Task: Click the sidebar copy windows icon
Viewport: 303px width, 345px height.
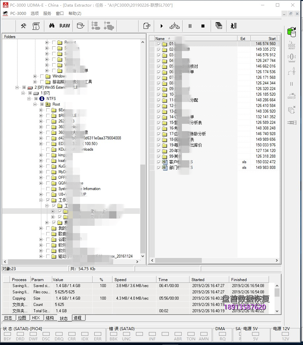Action: pos(292,110)
